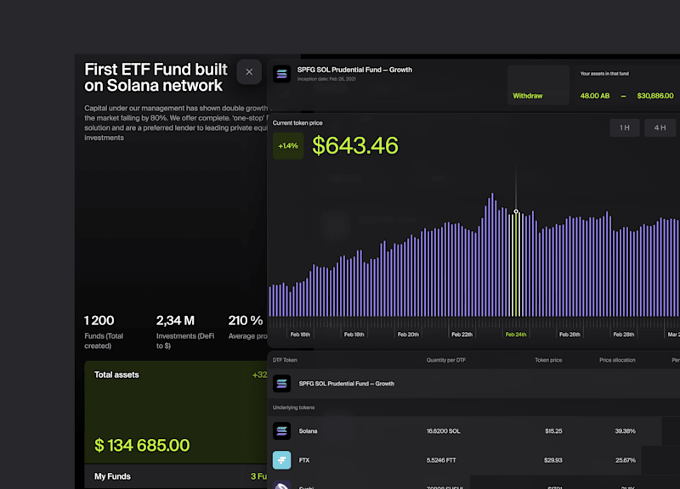Click the $15.25 Solana price cell
Screen dimensions: 680x489
[x=553, y=431]
